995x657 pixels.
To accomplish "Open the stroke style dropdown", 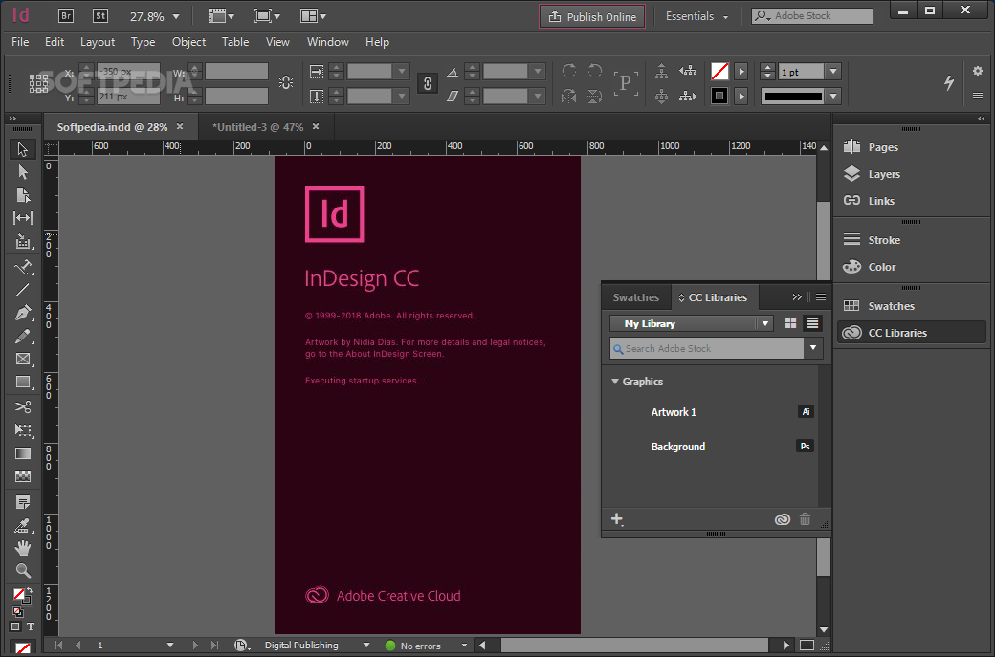I will [834, 97].
